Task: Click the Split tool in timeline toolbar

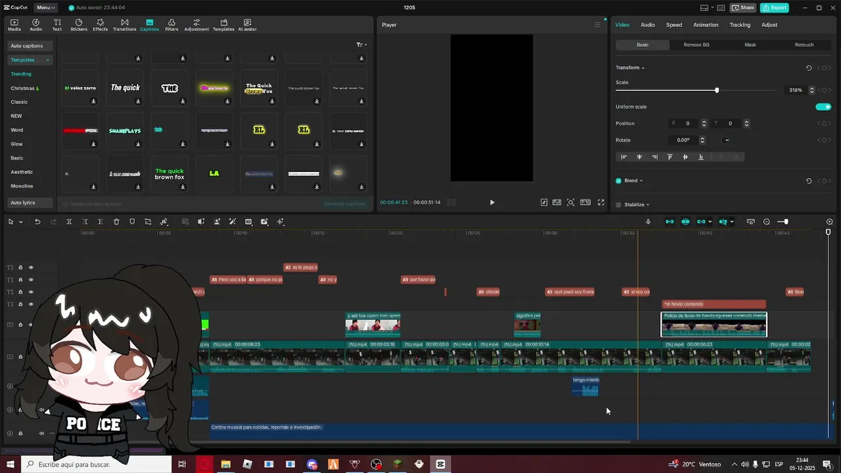Action: pyautogui.click(x=69, y=222)
